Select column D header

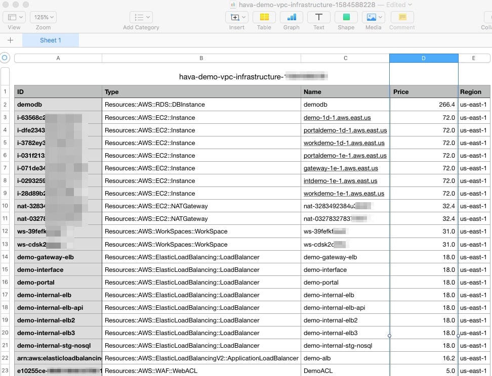pos(424,58)
